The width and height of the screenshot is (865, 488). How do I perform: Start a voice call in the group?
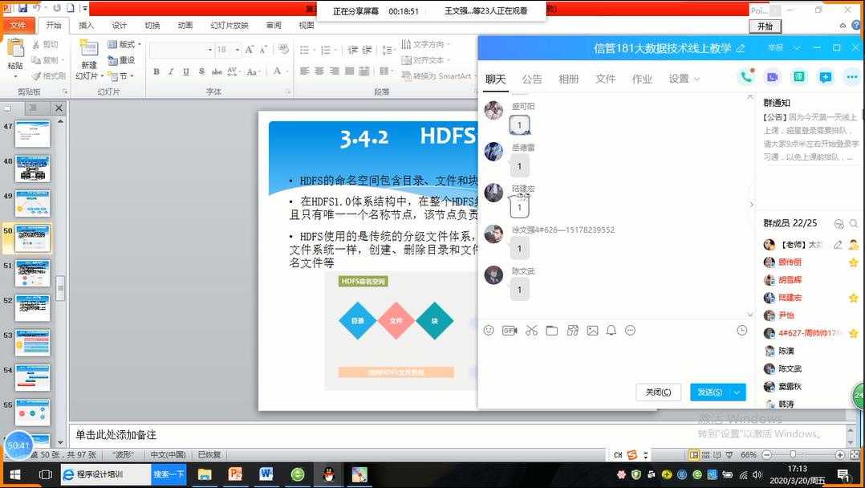[x=747, y=77]
